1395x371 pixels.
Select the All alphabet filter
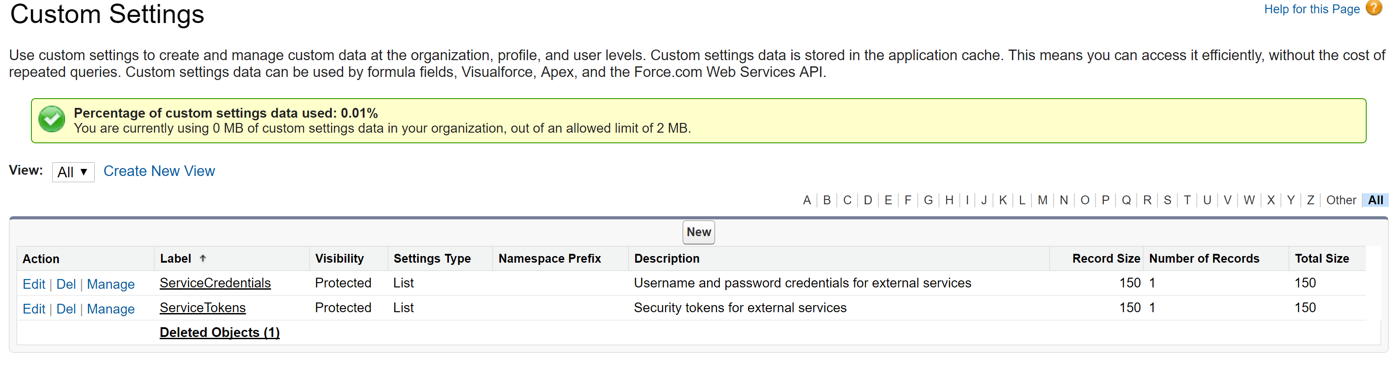(x=1375, y=200)
